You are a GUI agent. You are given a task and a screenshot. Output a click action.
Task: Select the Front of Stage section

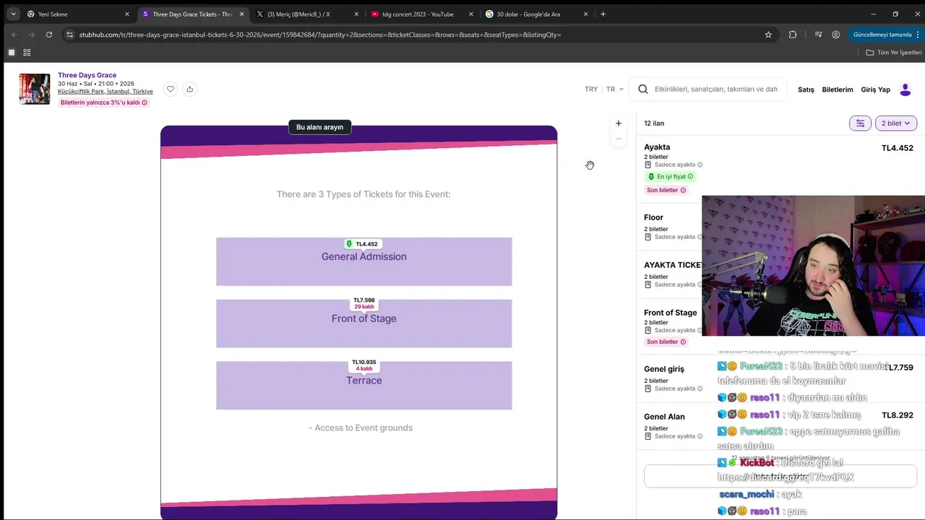pyautogui.click(x=363, y=324)
